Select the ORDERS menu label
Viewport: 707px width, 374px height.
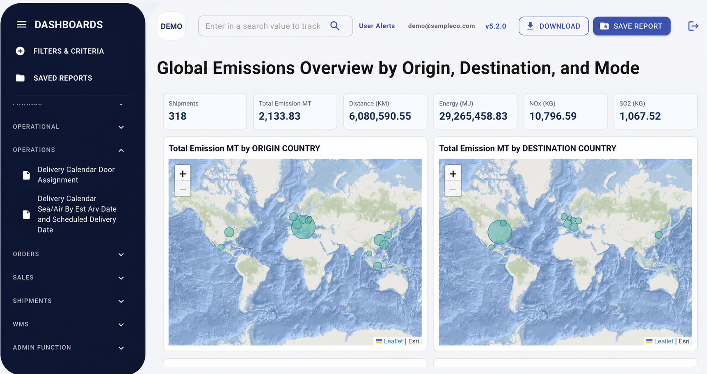[x=26, y=254]
